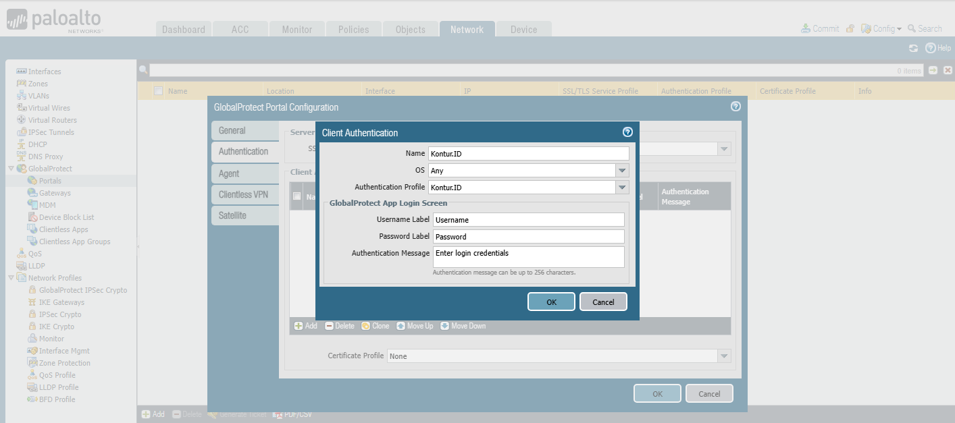
Task: Click the Username Label field
Action: pos(529,219)
